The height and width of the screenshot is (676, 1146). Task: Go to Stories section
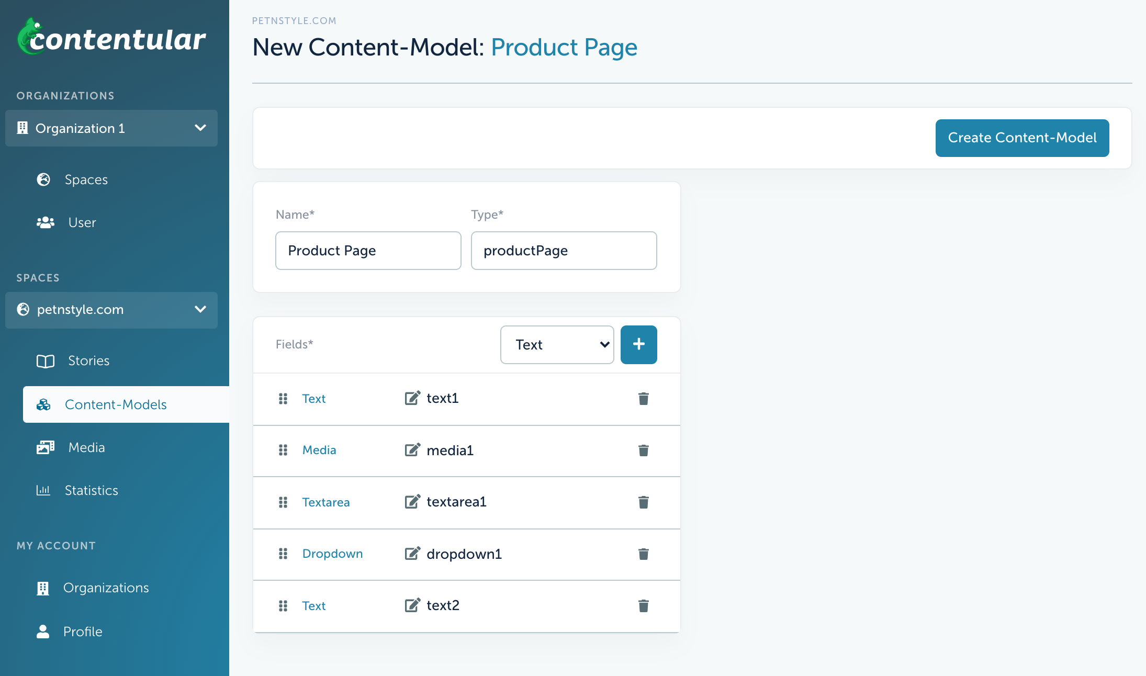[x=73, y=361]
